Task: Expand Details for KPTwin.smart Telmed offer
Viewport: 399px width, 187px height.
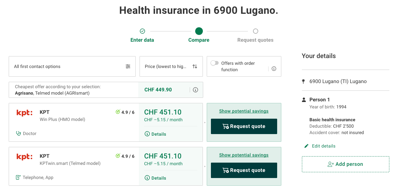Action: pyautogui.click(x=156, y=178)
